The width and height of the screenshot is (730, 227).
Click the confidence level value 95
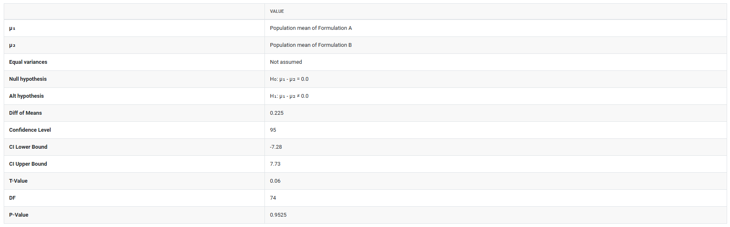[273, 130]
